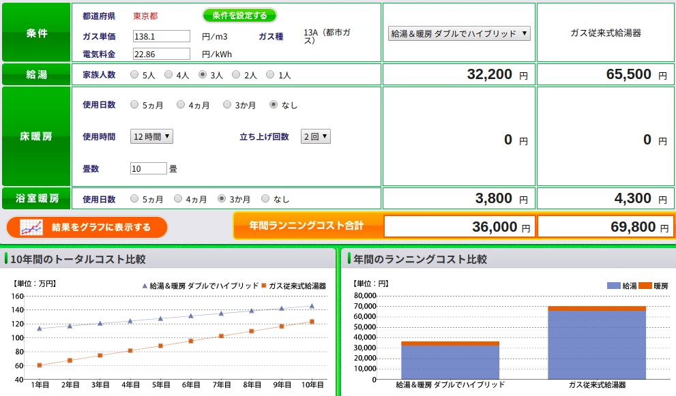The width and height of the screenshot is (676, 396).
Task: Click the graph icon on the orange button
Action: tap(31, 227)
